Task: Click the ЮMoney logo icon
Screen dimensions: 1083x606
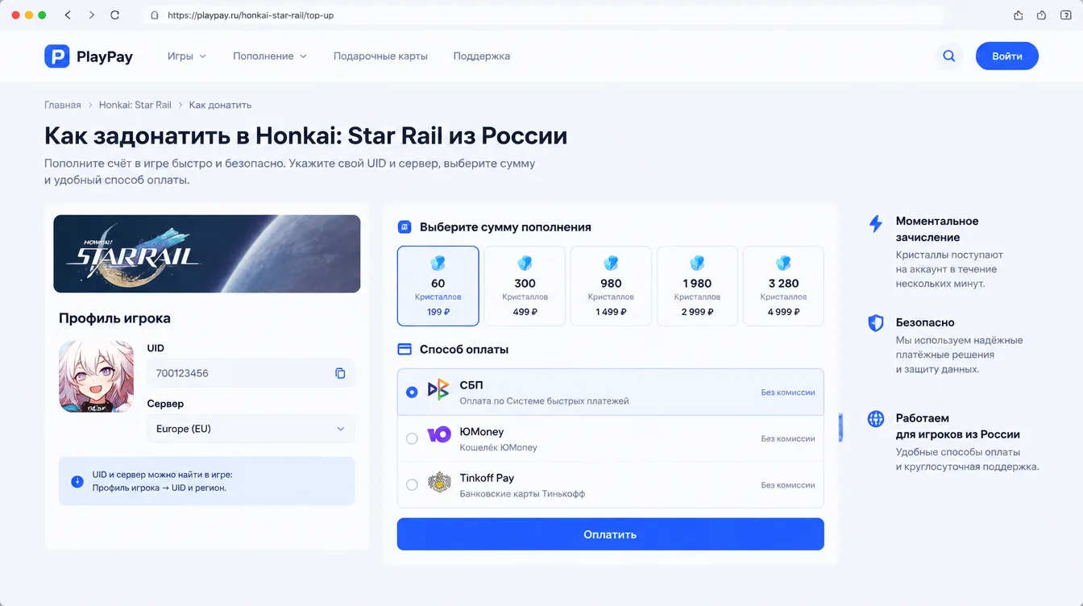Action: [438, 434]
